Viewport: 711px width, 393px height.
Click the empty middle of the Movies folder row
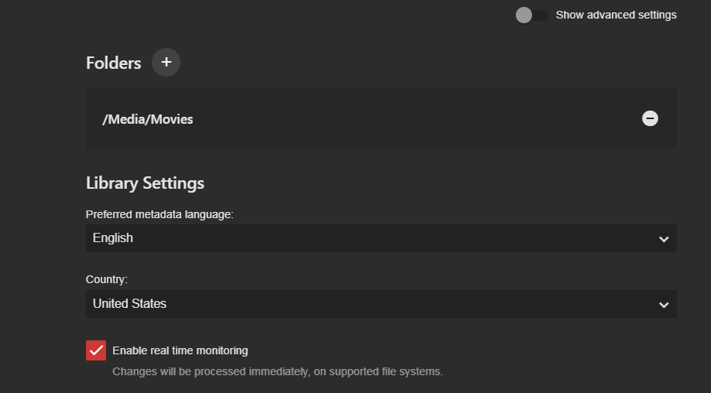(410, 118)
